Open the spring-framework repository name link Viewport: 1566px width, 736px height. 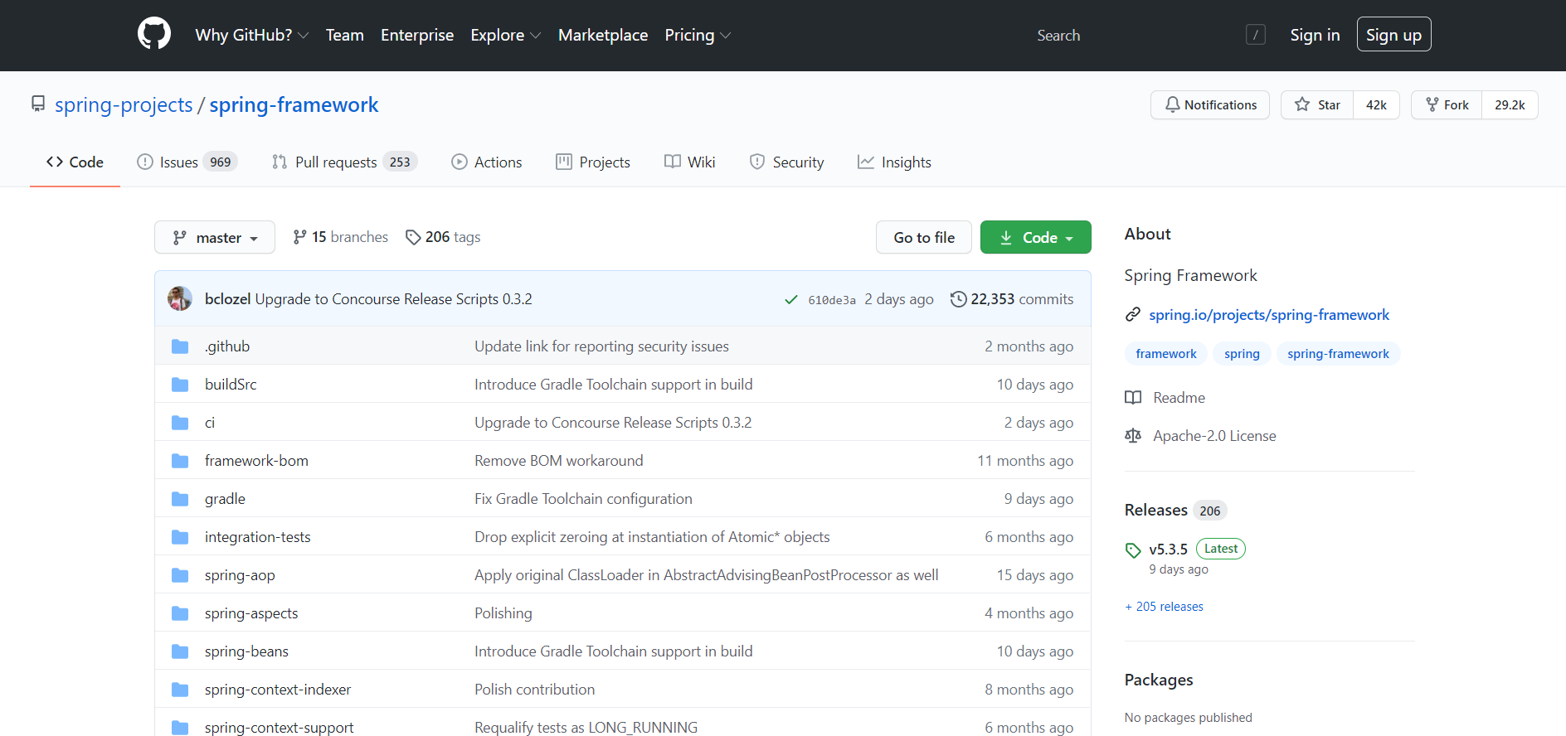[294, 104]
